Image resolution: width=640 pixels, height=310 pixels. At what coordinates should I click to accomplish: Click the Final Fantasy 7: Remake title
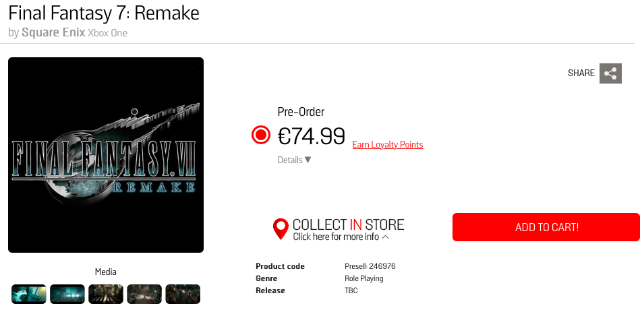coord(104,13)
